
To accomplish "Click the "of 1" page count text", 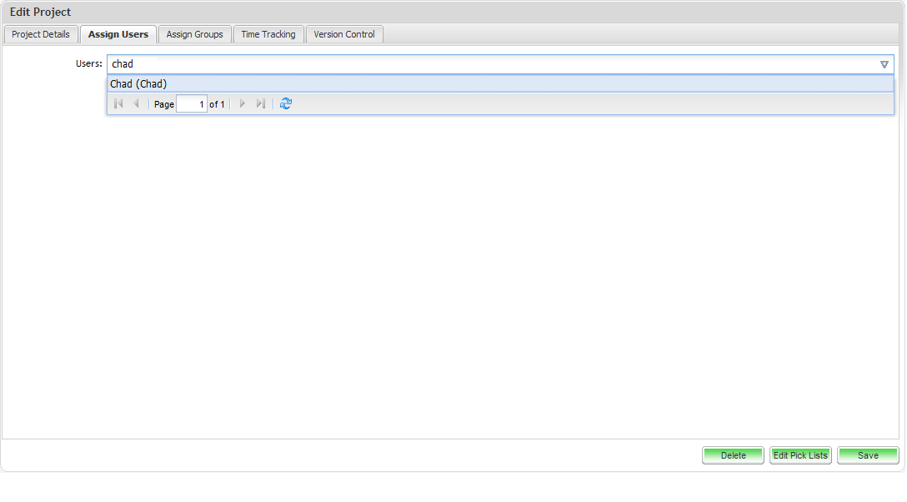I will coord(217,105).
